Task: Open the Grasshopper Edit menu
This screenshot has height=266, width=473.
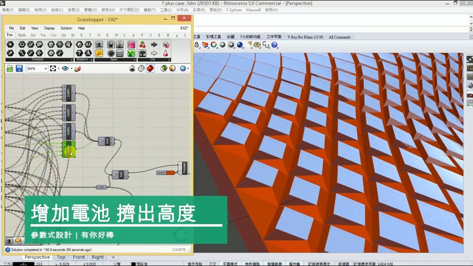Action: [23, 28]
